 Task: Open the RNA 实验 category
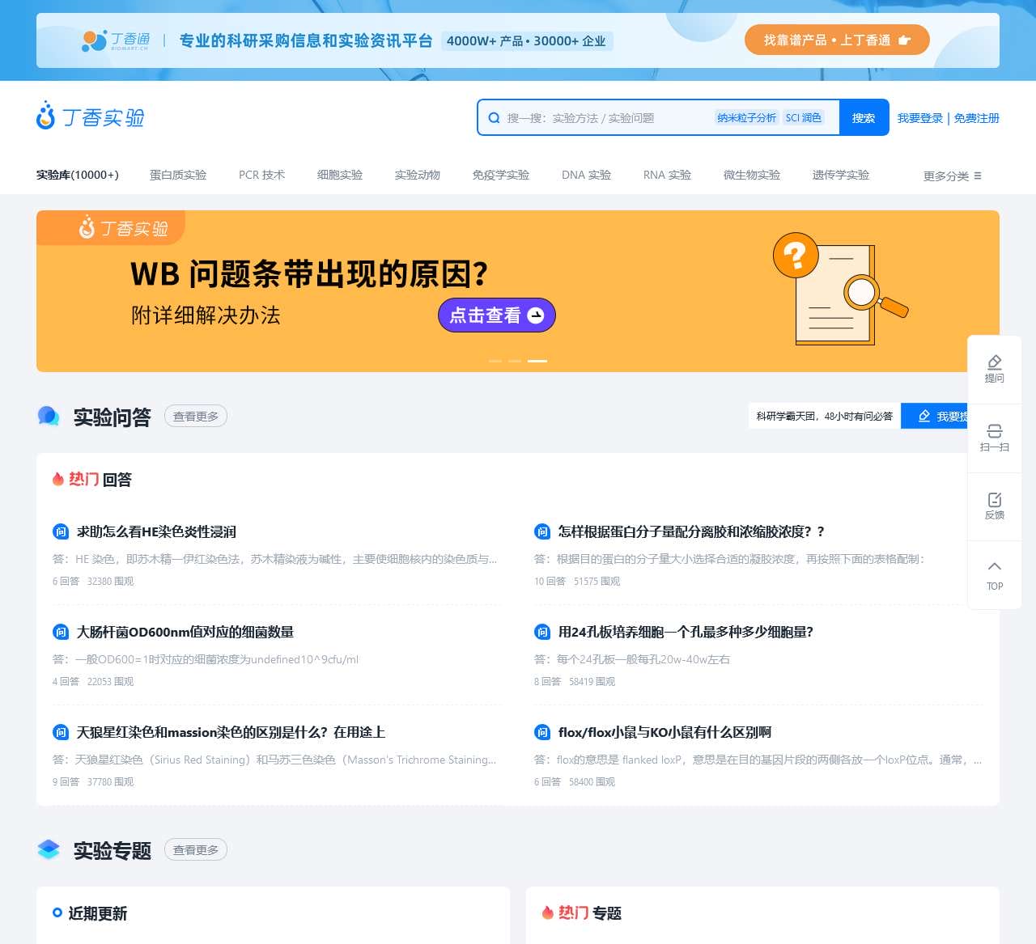tap(667, 175)
